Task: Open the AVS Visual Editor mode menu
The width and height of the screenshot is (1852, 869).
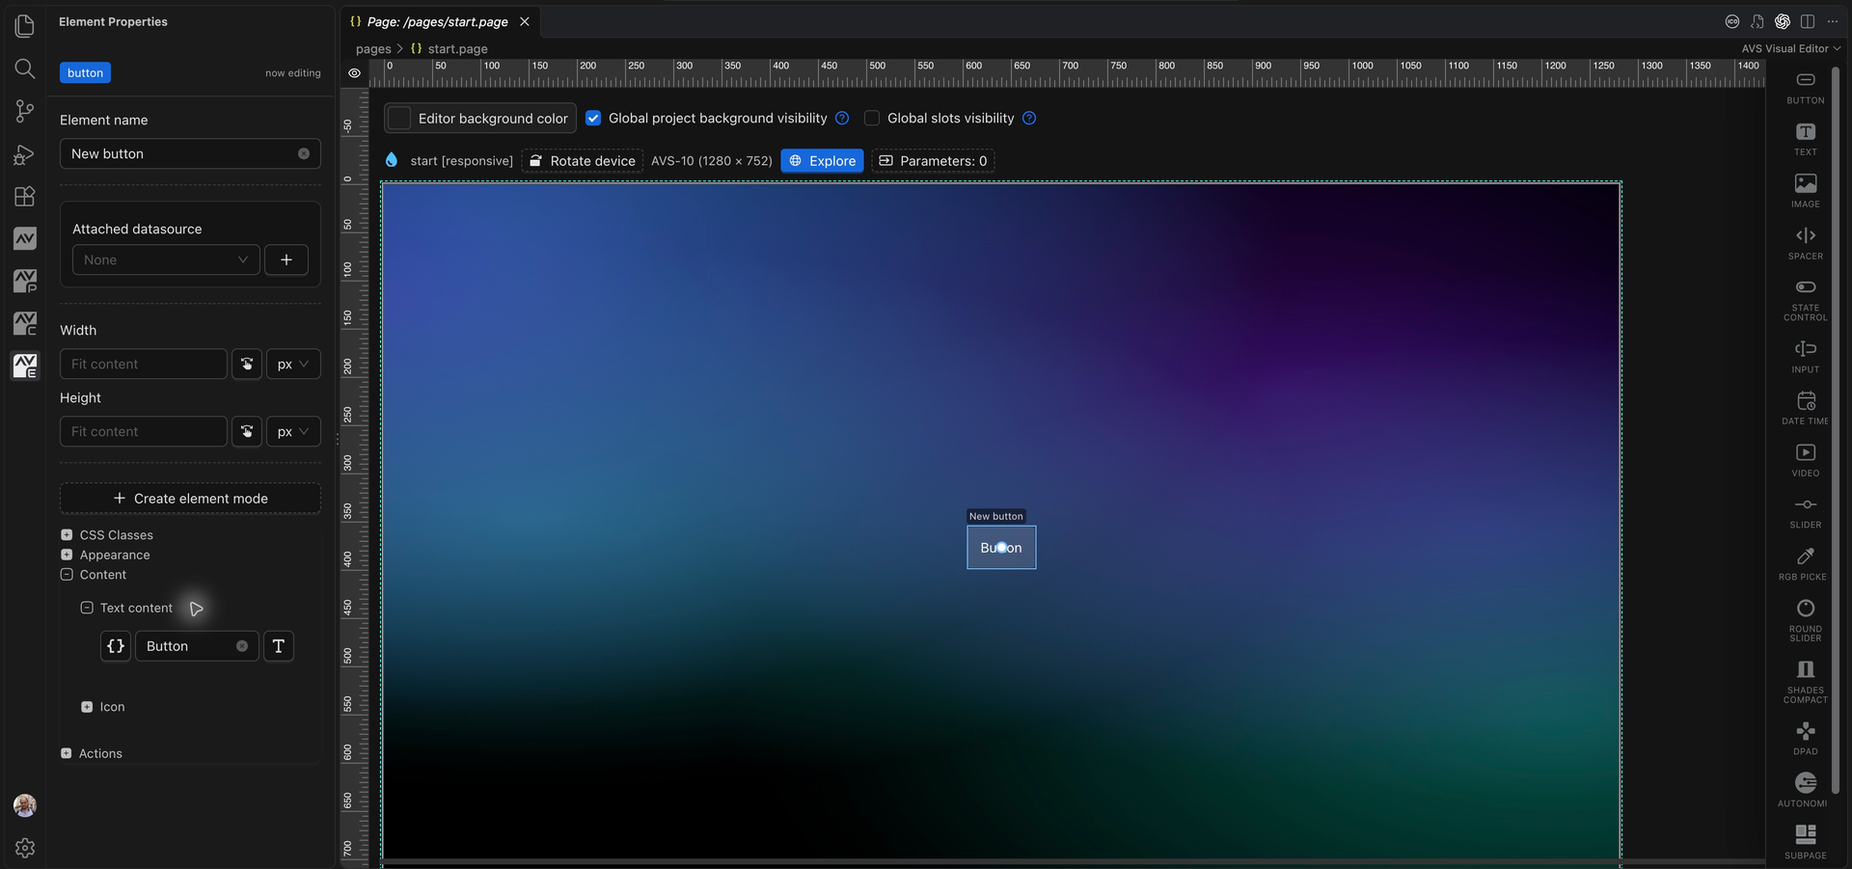Action: coord(1790,48)
